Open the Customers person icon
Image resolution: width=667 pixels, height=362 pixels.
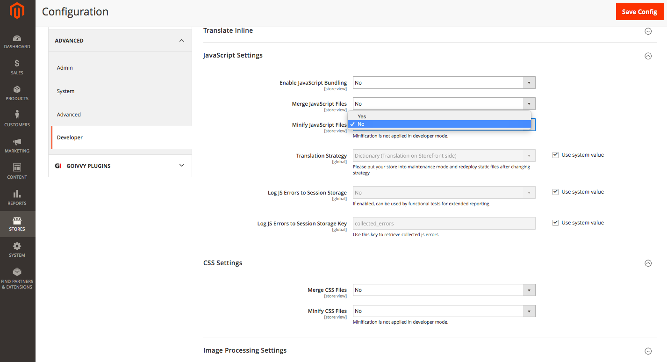(17, 115)
